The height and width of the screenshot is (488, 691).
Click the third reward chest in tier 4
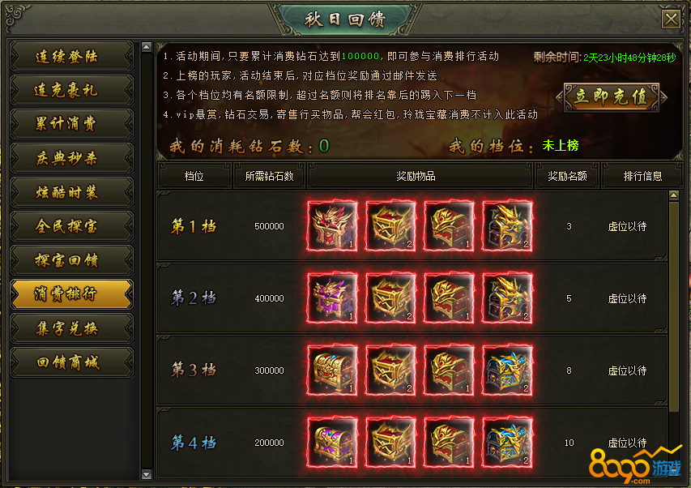pyautogui.click(x=449, y=443)
